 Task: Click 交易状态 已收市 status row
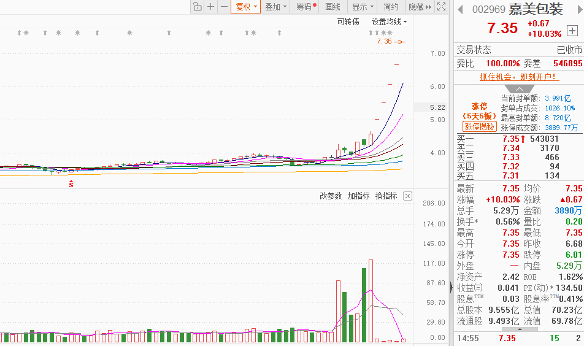(x=519, y=50)
